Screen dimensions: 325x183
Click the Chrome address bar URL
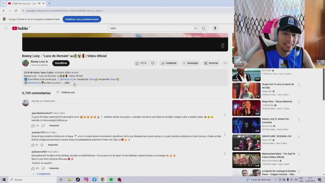[65, 11]
